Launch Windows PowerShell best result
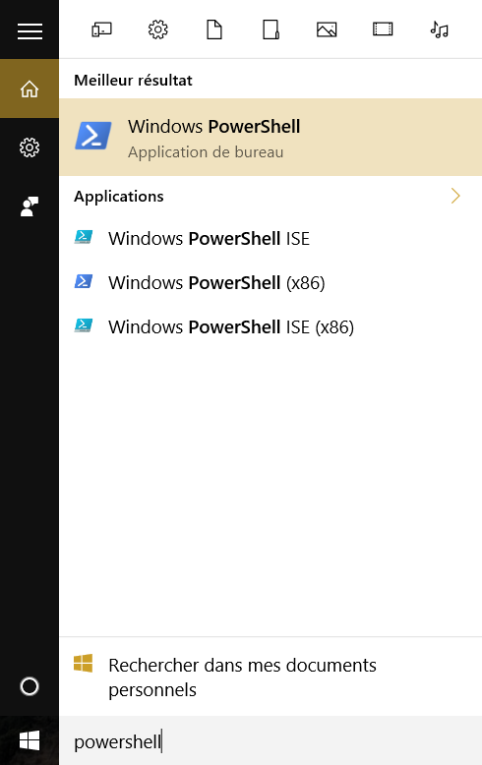The image size is (482, 765). pos(271,137)
